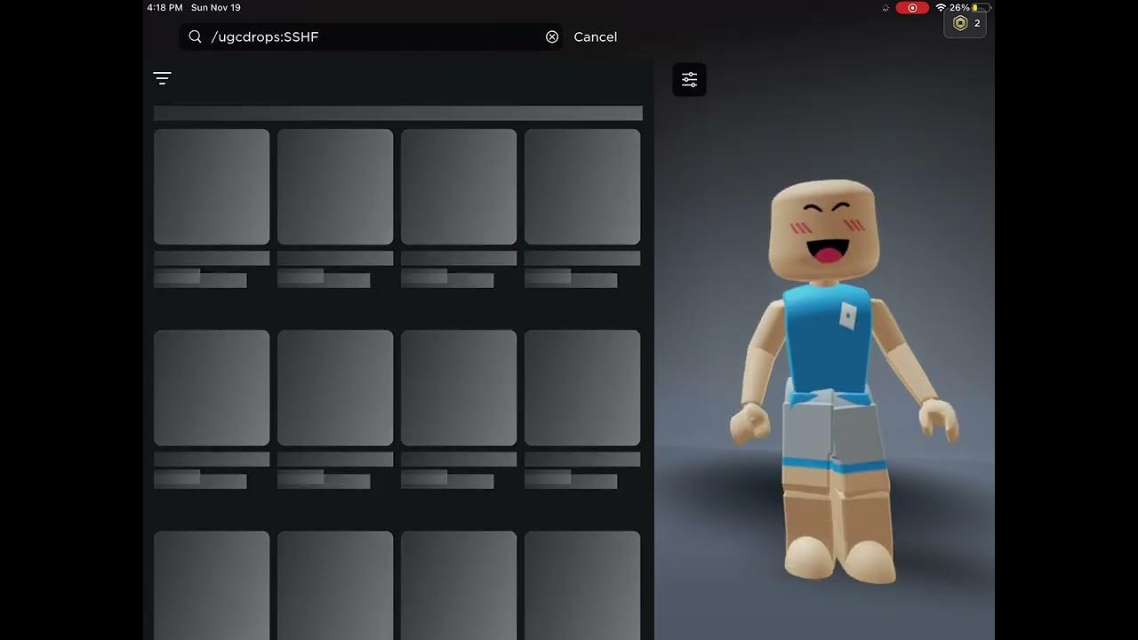Viewport: 1138px width, 640px height.
Task: Tap the Sun Nov 19 date in the status bar
Action: pyautogui.click(x=216, y=7)
